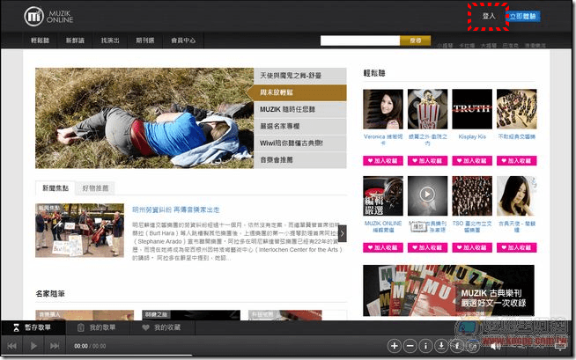Advance news carousel with right arrow
This screenshot has height=360, width=576.
tap(343, 233)
